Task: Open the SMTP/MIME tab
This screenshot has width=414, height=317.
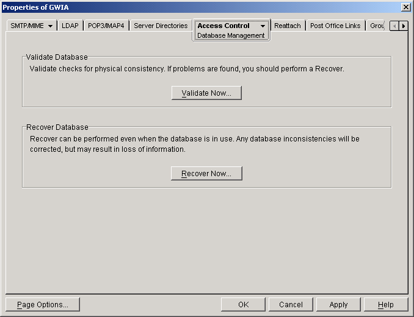Action: point(27,26)
